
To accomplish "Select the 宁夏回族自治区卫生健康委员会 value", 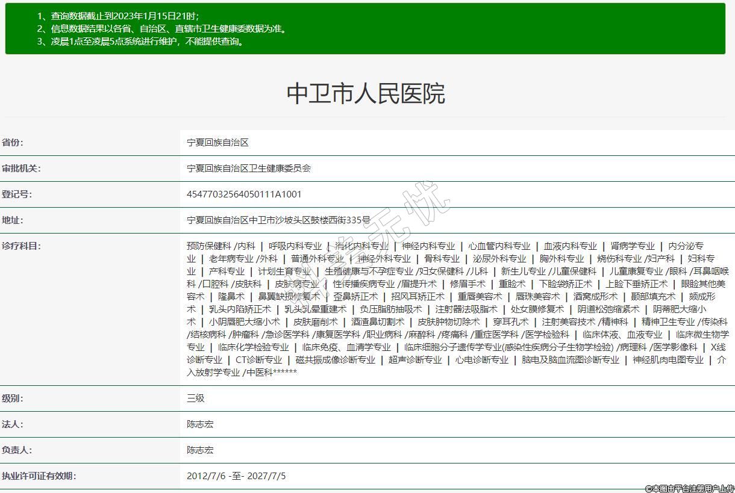I will click(x=249, y=169).
